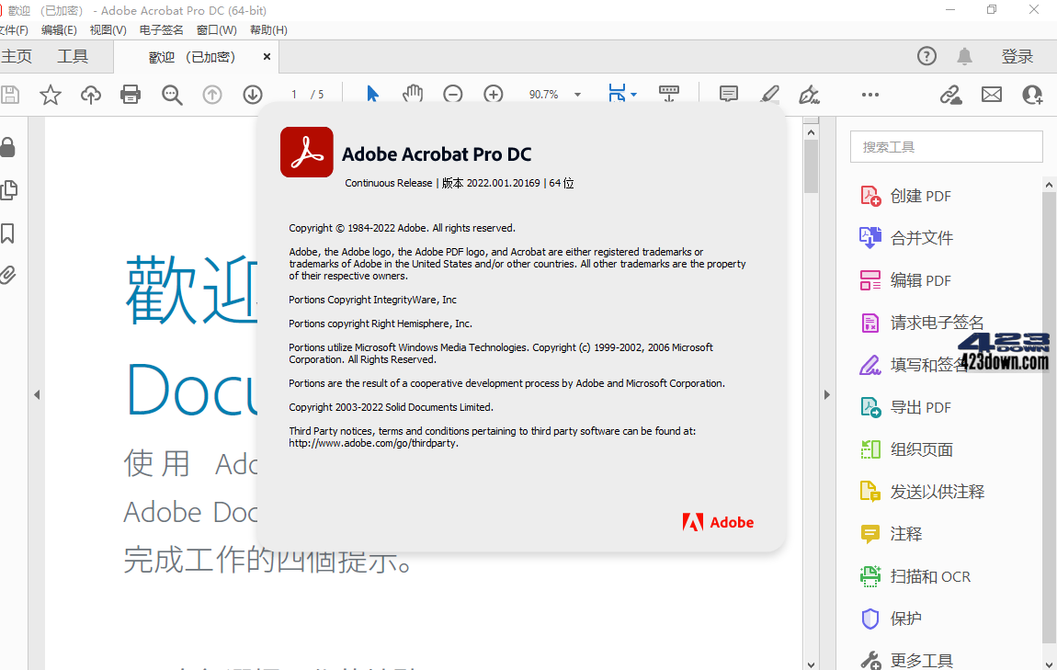The height and width of the screenshot is (670, 1057).
Task: Share a link to the file
Action: (x=951, y=95)
